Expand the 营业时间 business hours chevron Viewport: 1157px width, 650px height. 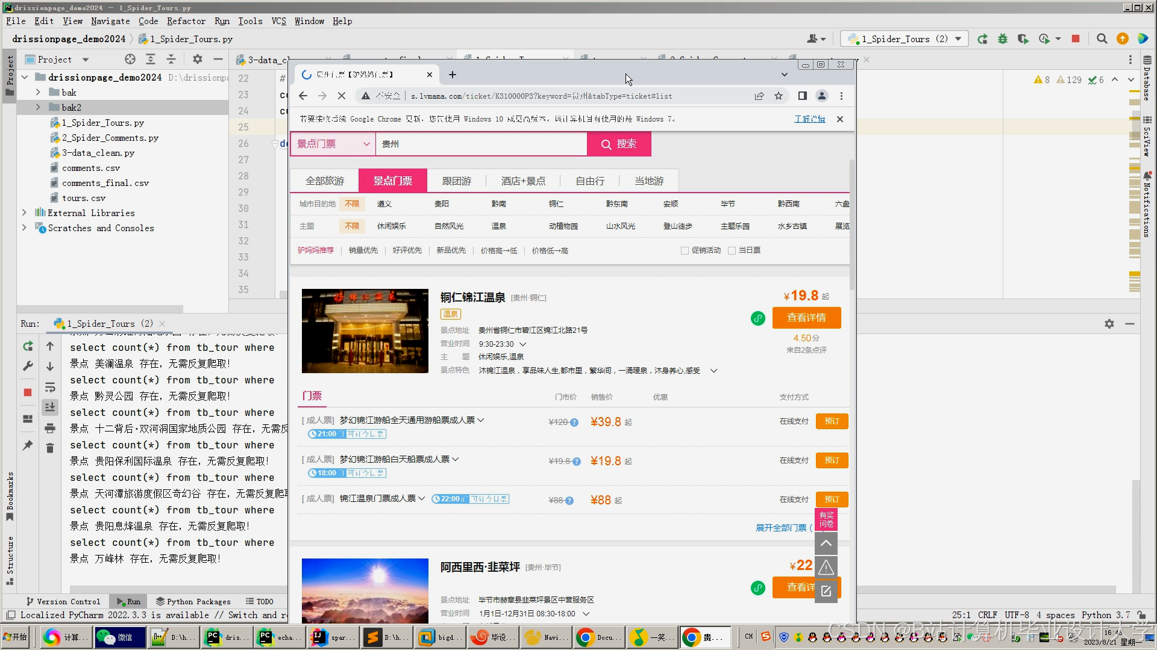point(522,344)
